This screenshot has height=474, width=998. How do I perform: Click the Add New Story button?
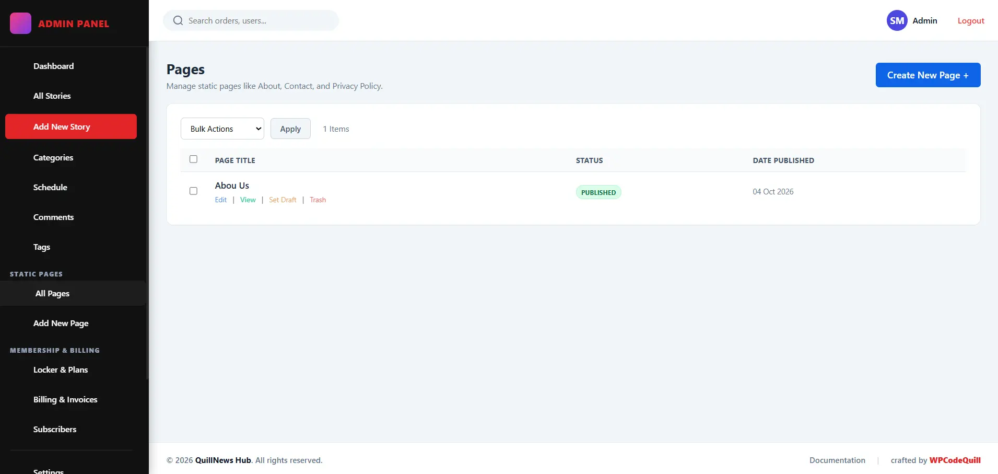coord(71,126)
